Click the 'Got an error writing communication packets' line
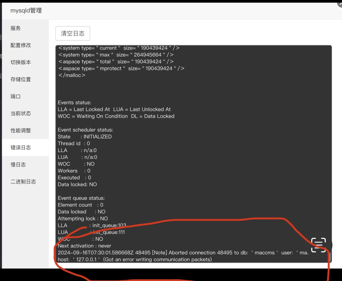 pos(135,260)
